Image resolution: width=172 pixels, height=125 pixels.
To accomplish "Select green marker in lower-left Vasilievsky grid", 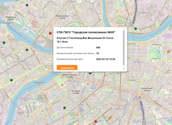I will (x=11, y=80).
